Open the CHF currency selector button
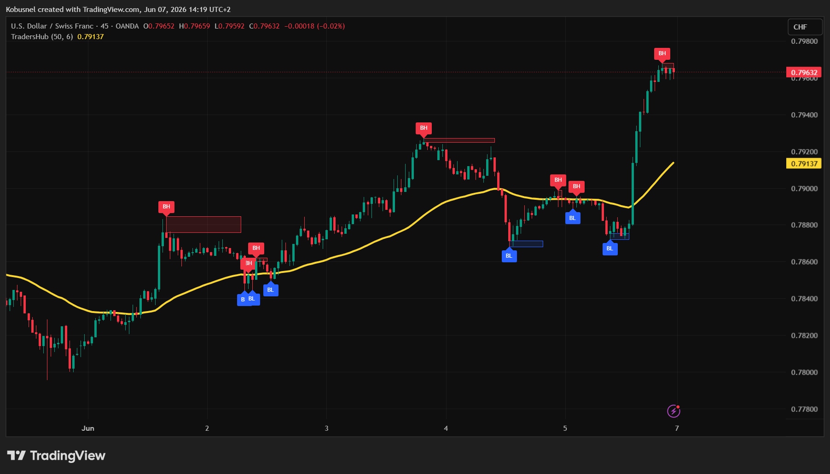 (805, 27)
